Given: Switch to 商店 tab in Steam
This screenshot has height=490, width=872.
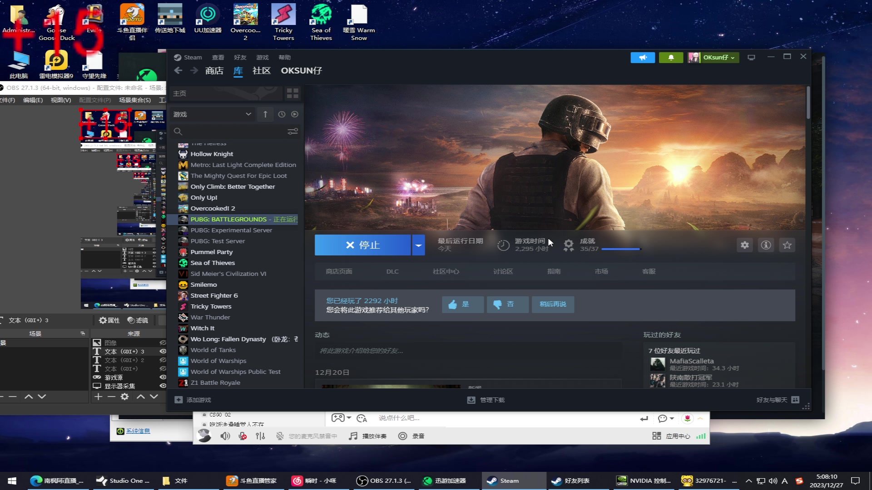Looking at the screenshot, I should pos(214,71).
